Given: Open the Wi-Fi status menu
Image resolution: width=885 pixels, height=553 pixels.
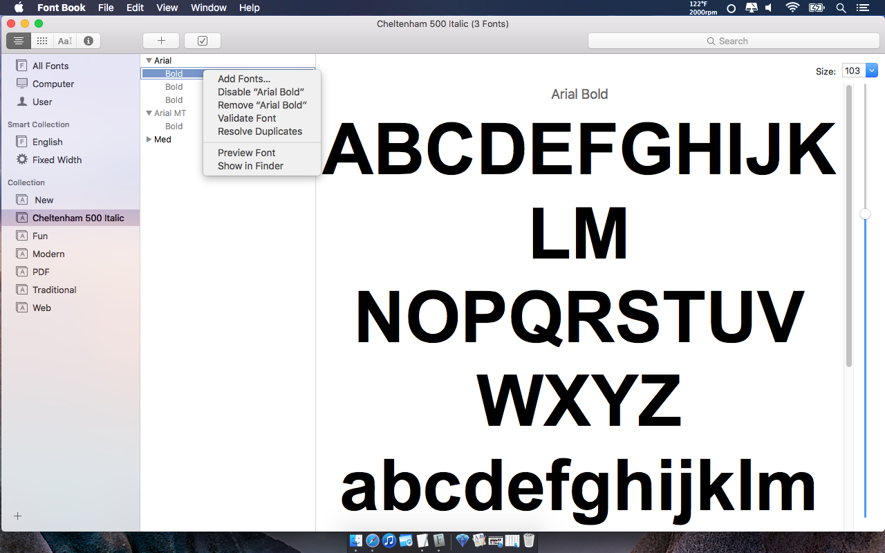Looking at the screenshot, I should click(792, 8).
